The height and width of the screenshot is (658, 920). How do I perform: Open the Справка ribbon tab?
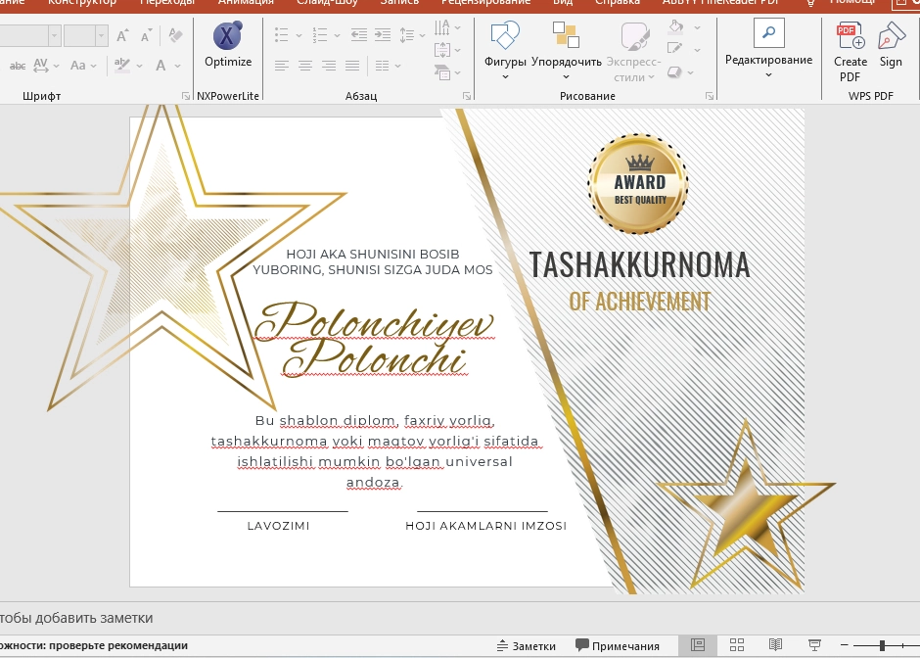pyautogui.click(x=618, y=3)
